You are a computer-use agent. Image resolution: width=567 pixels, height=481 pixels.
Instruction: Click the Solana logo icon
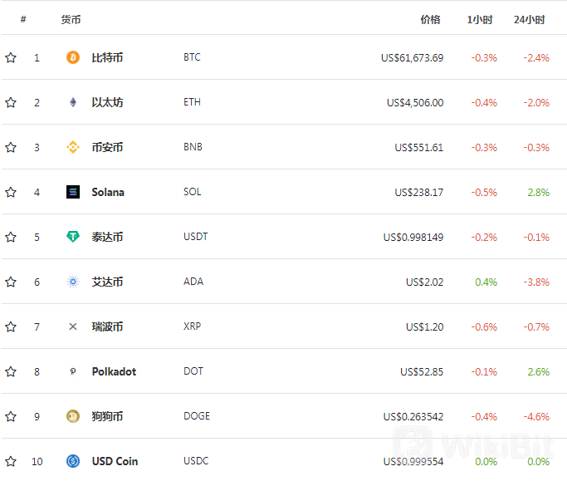73,192
